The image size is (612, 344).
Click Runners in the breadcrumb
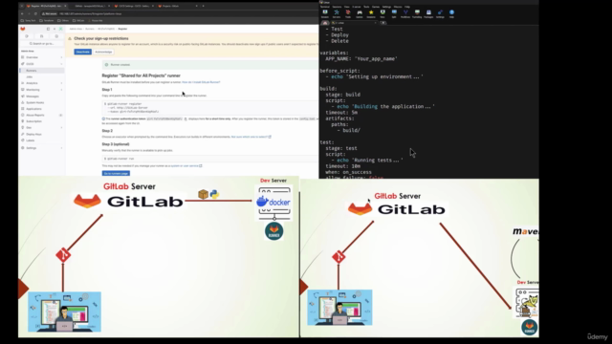[x=90, y=29]
